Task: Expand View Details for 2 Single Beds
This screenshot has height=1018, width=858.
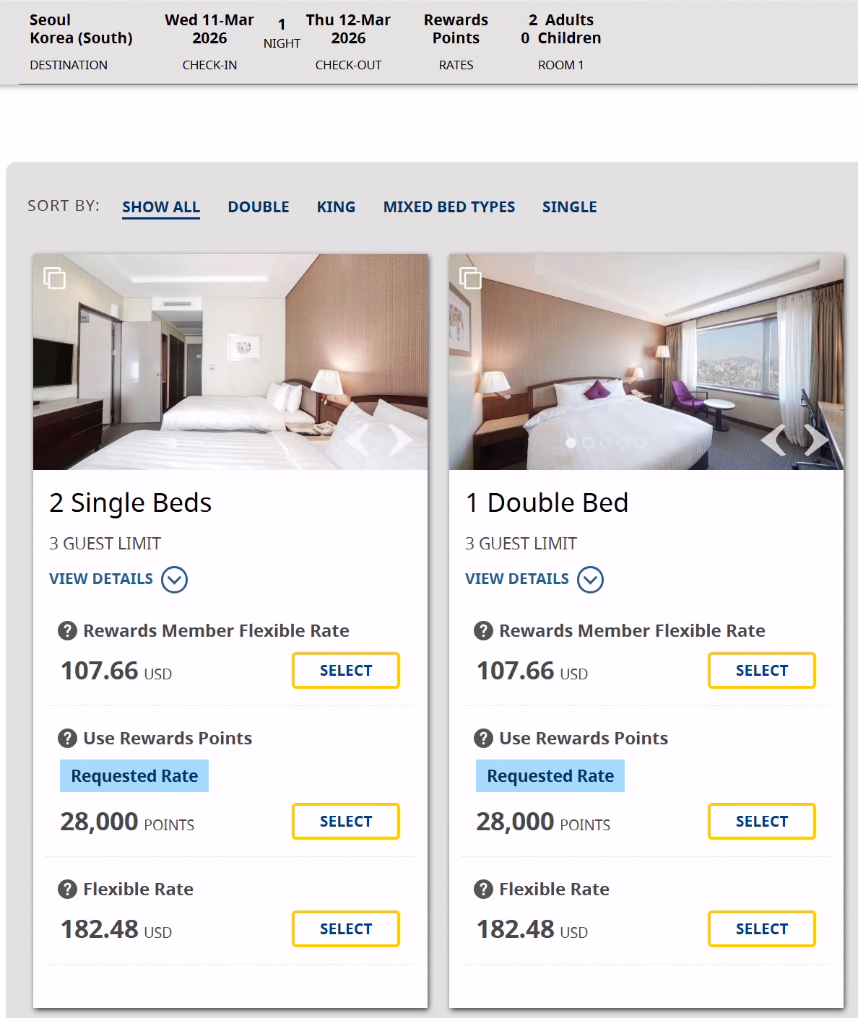Action: [x=174, y=580]
